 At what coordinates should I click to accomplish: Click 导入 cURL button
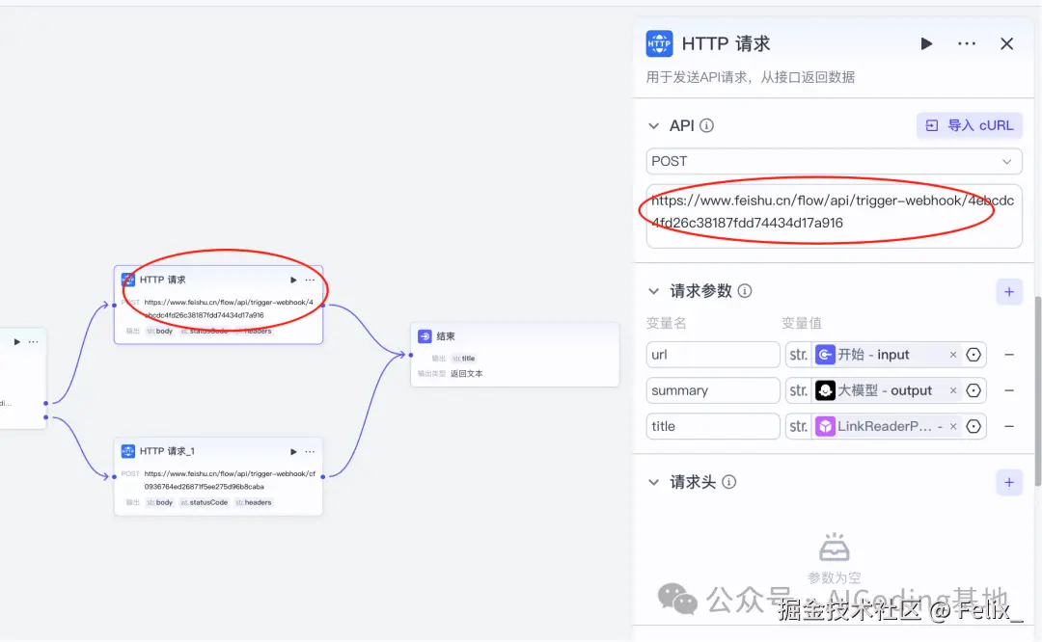(x=969, y=125)
